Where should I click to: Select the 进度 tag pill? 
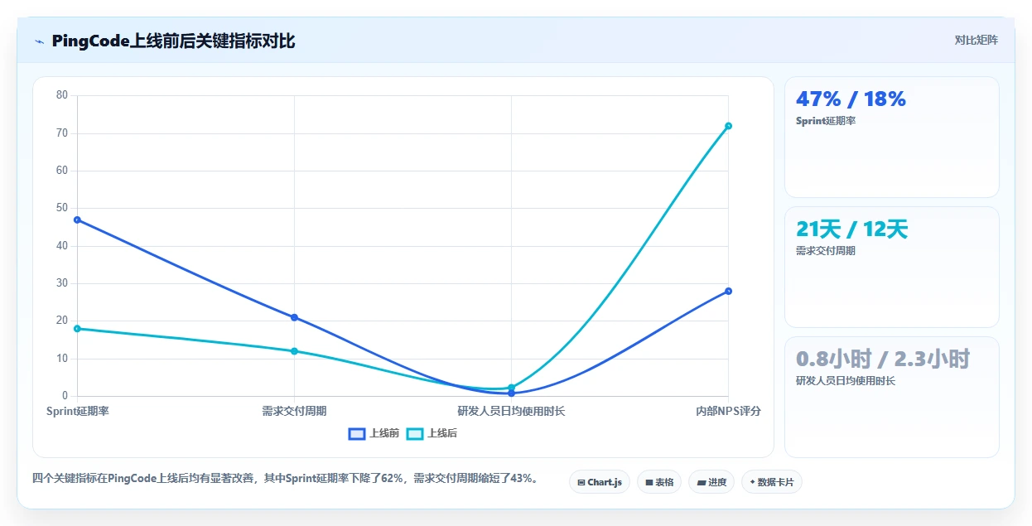(x=711, y=482)
